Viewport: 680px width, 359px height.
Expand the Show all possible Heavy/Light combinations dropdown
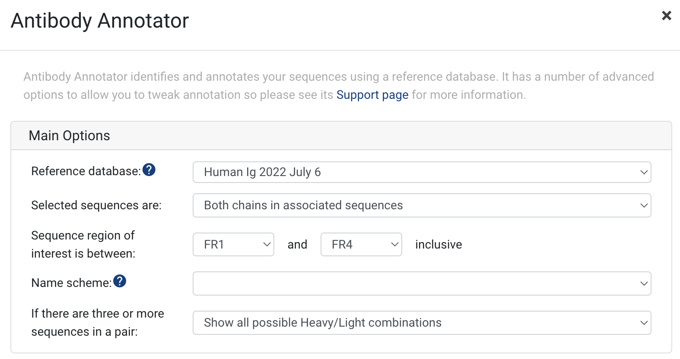[x=422, y=323]
